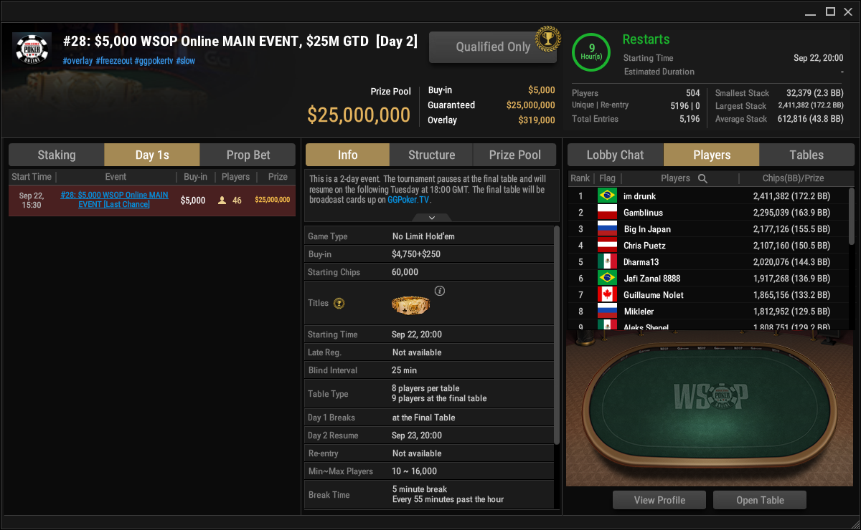The image size is (861, 530).
Task: Click the View Profile button
Action: pyautogui.click(x=659, y=500)
